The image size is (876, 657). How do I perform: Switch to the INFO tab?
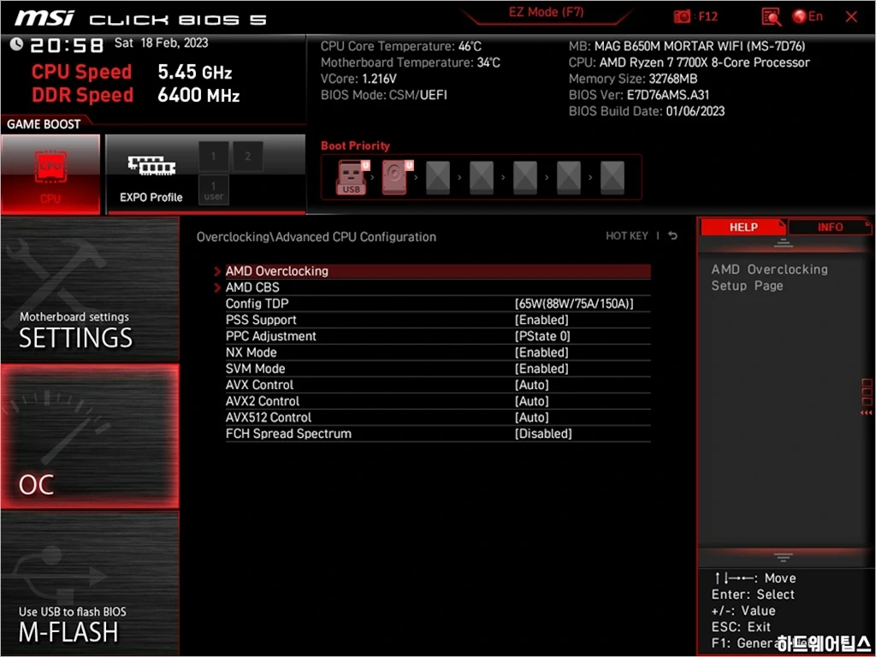830,228
